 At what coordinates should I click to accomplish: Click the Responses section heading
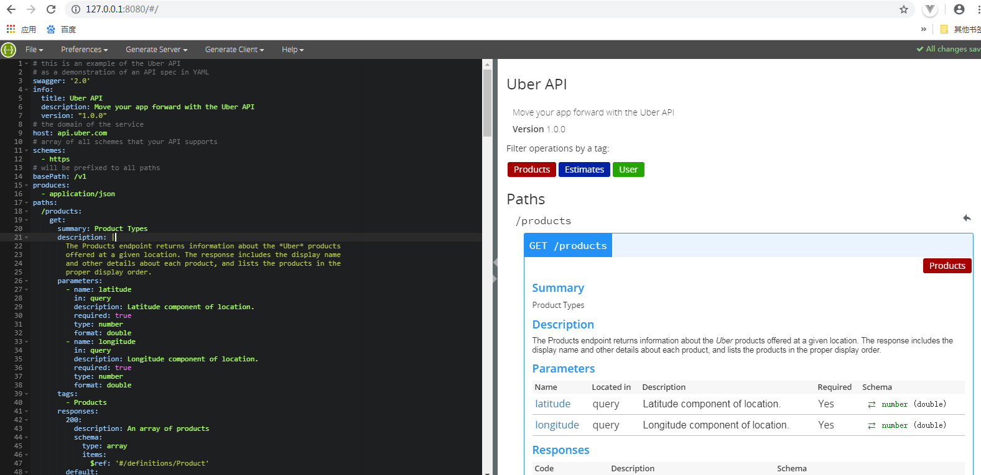point(560,450)
